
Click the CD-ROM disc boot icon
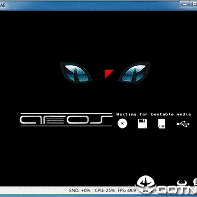[122, 124]
